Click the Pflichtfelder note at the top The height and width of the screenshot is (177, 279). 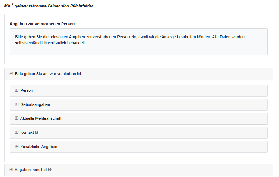(49, 6)
